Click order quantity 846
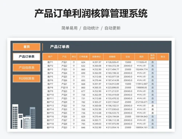The width and height of the screenshot is (182, 139). coord(83,127)
